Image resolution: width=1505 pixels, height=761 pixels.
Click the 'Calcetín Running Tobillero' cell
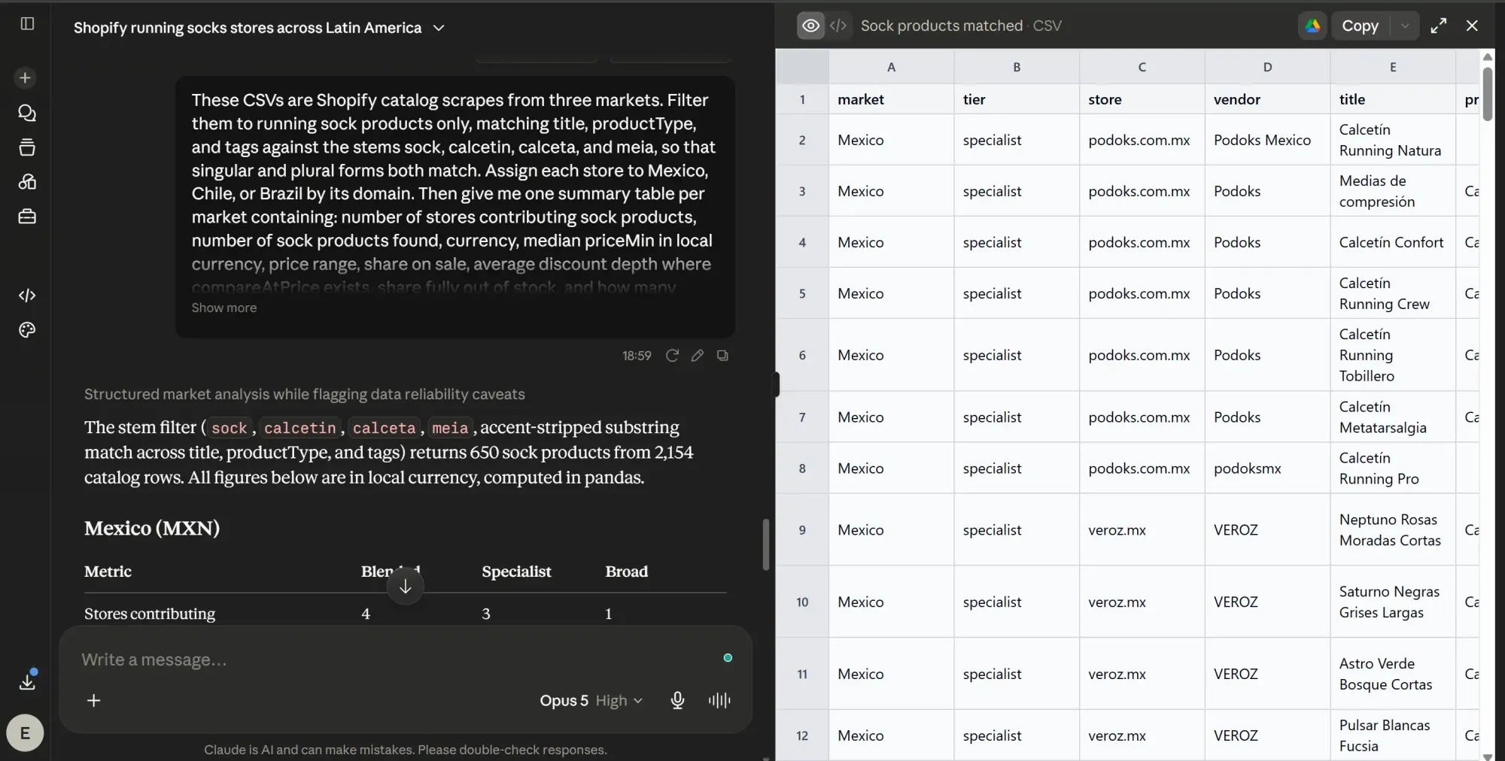click(1393, 355)
